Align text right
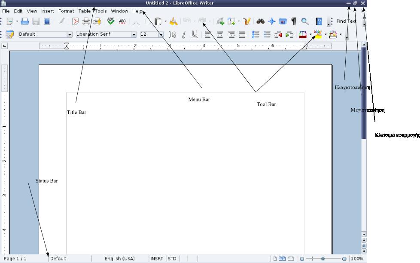 [x=231, y=34]
